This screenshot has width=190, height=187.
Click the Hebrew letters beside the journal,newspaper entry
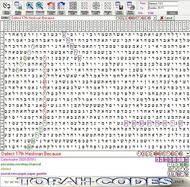click(178, 174)
